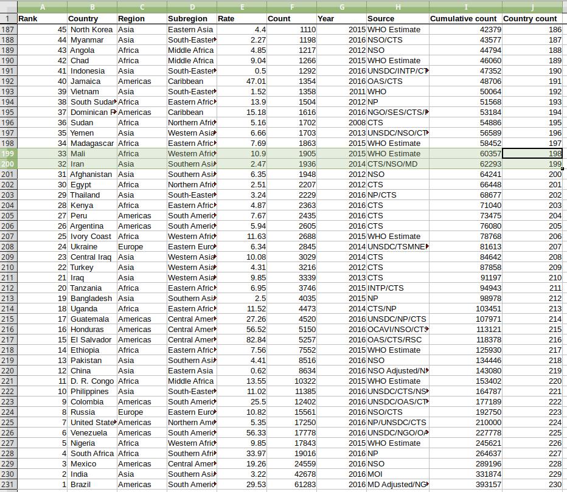Viewport: 567px width, 492px height.
Task: Click Caribbean subregion in Jamaica row
Action: coord(192,81)
